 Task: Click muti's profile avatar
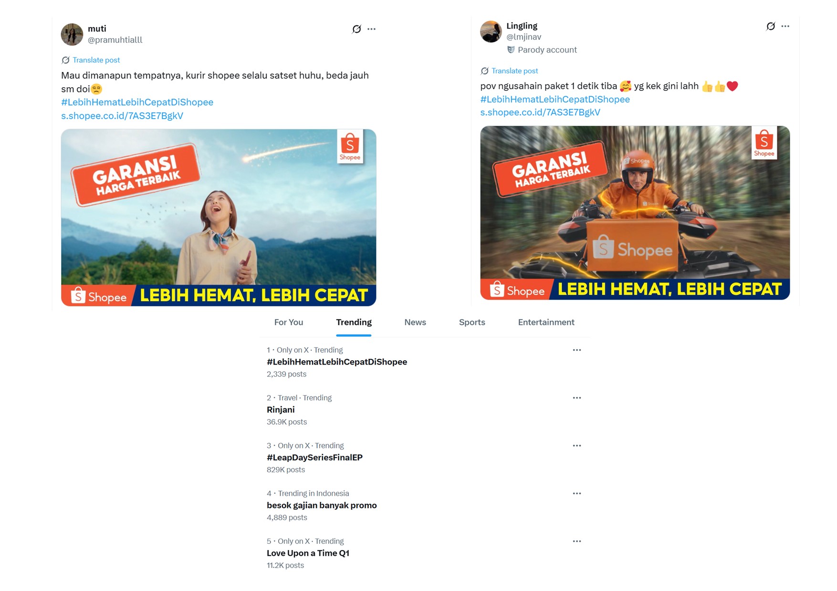(x=72, y=34)
